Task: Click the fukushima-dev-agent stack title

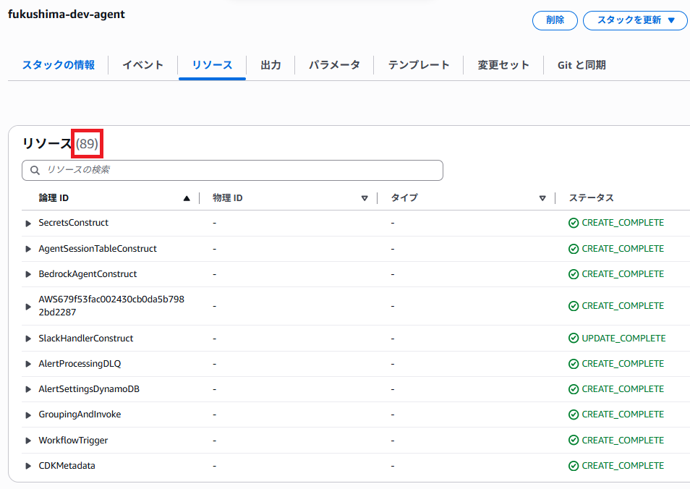Action: click(x=67, y=14)
